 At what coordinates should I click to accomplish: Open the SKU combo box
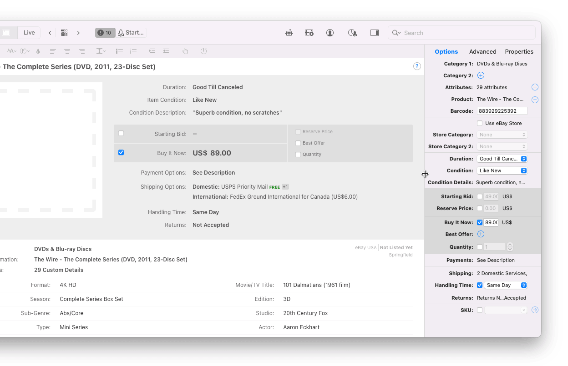coord(506,310)
